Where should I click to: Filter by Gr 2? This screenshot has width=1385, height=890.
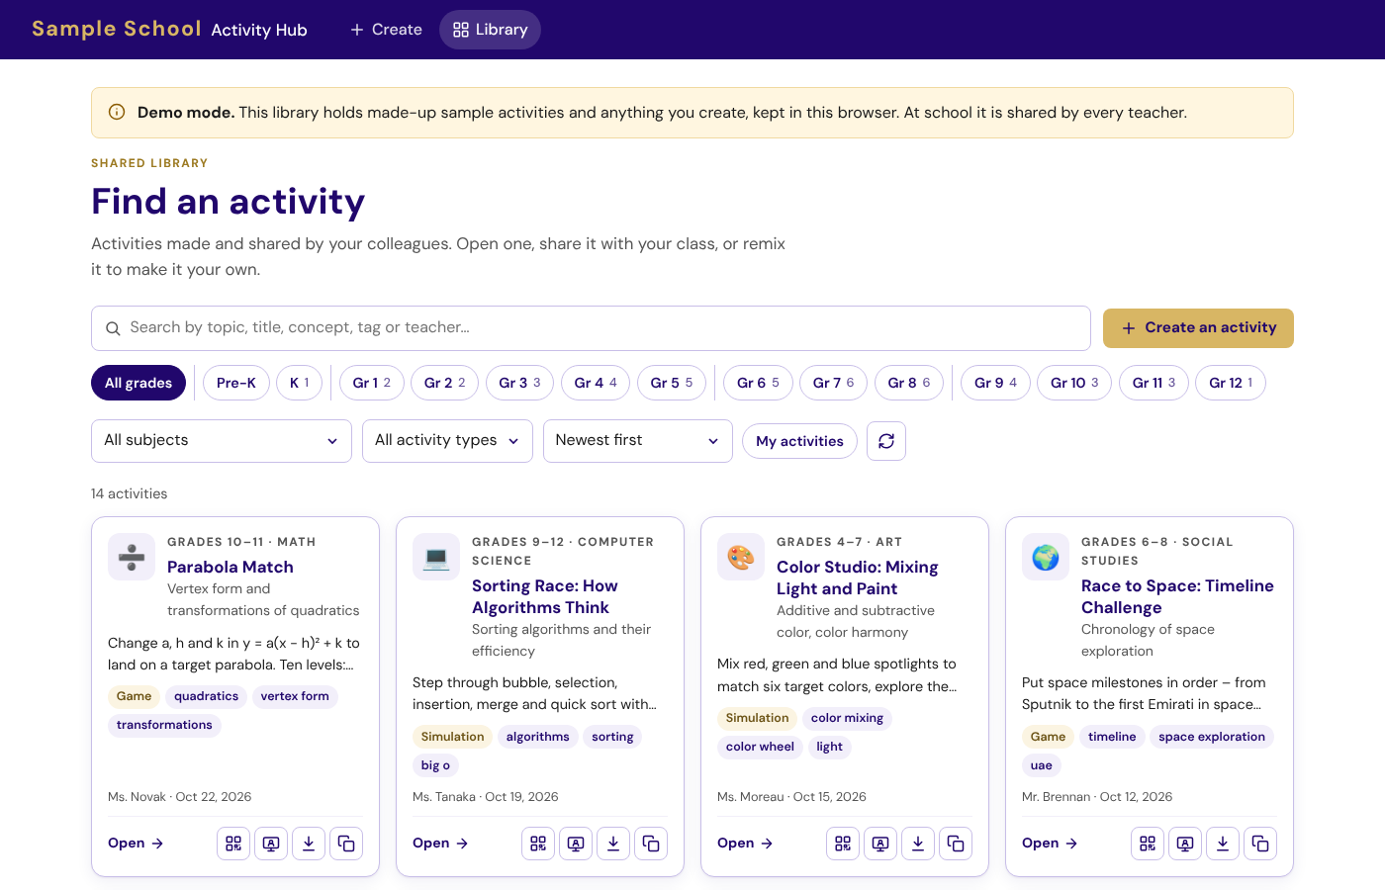(x=445, y=383)
